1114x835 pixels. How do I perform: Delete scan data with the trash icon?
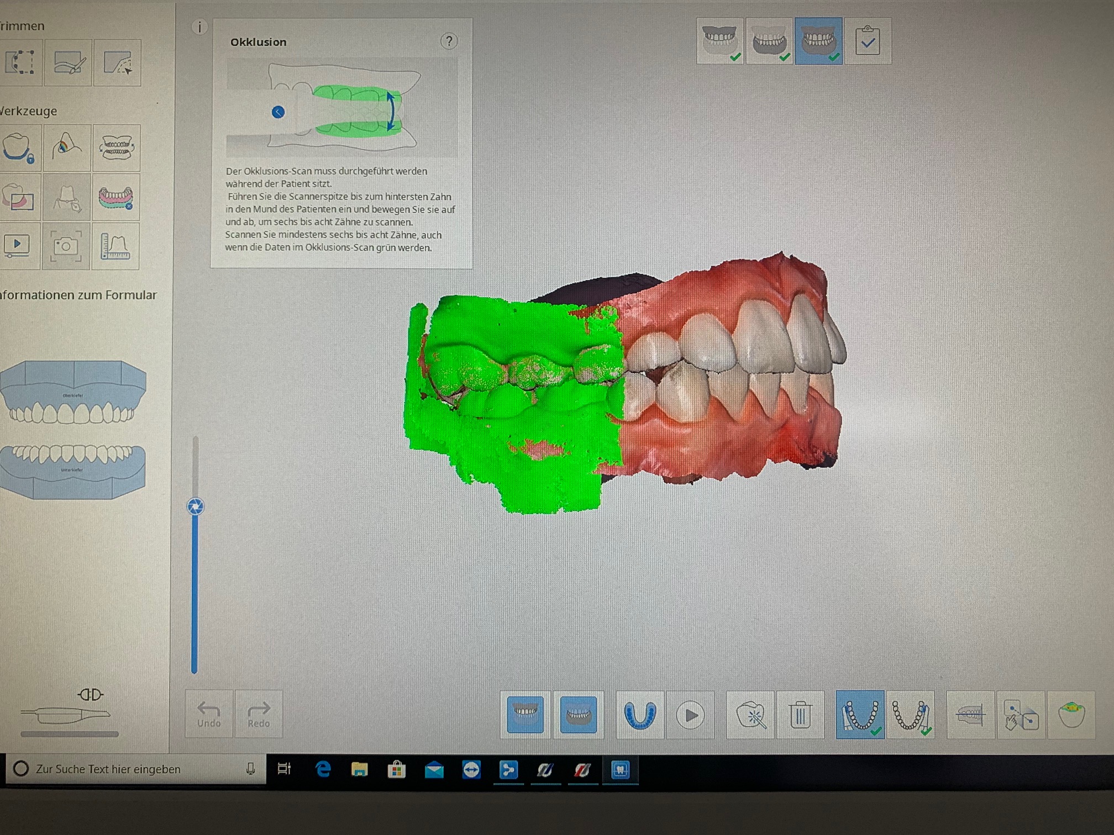tap(800, 715)
